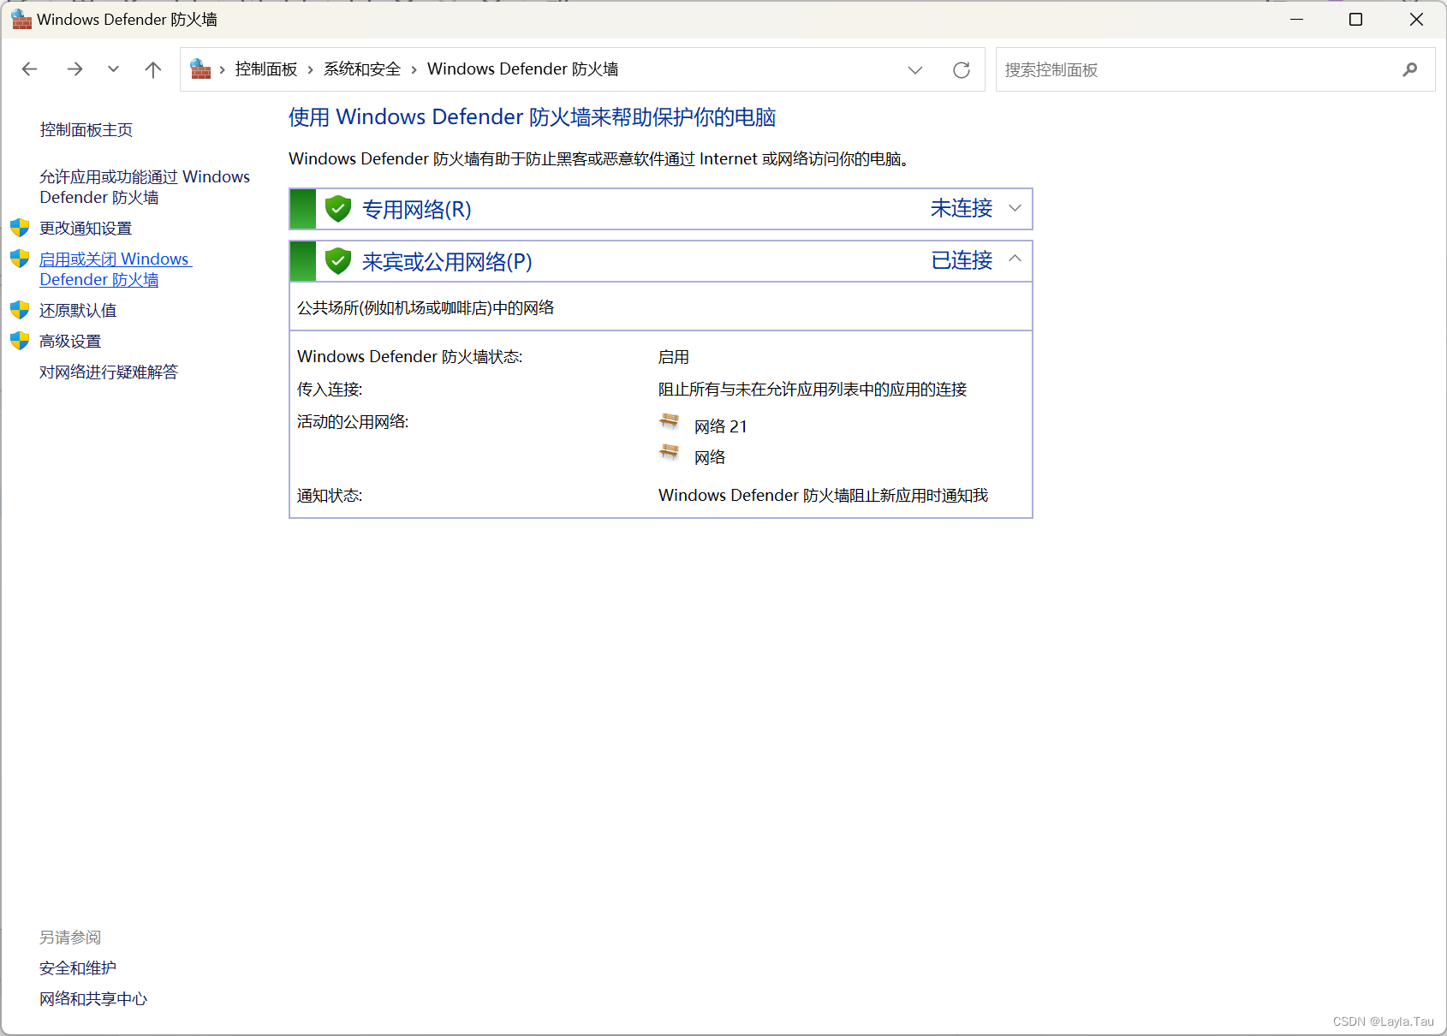This screenshot has height=1036, width=1447.
Task: Open 更改通知设置 link
Action: (x=86, y=229)
